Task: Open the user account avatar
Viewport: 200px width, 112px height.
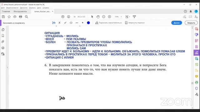Action: click(x=196, y=12)
